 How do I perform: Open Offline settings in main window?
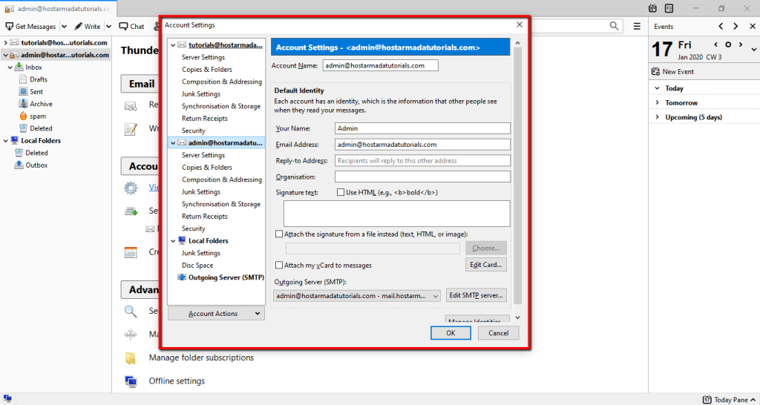(177, 381)
